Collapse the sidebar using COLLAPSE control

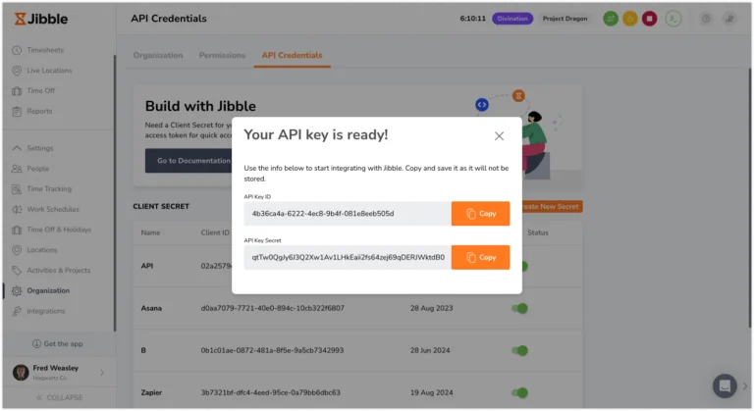click(58, 397)
